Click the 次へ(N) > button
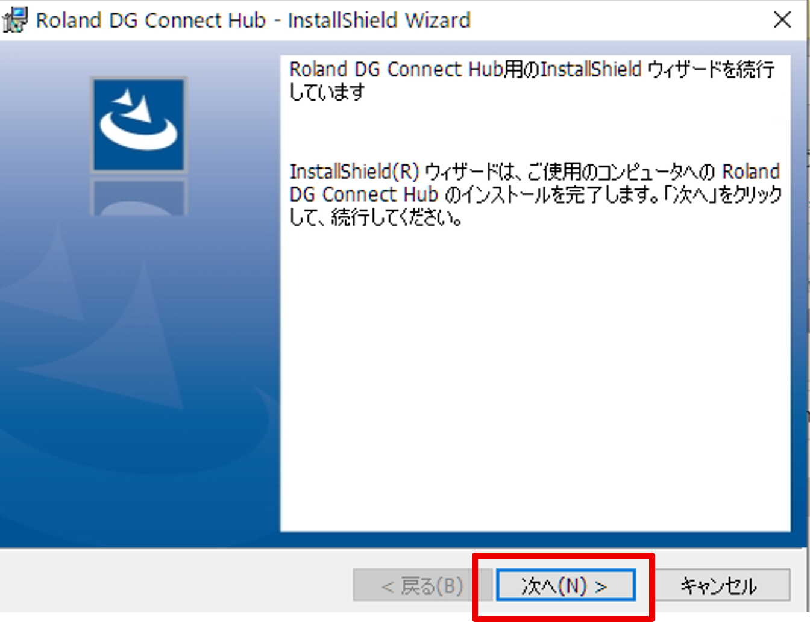Screen dimensions: 810x622 click(x=566, y=585)
